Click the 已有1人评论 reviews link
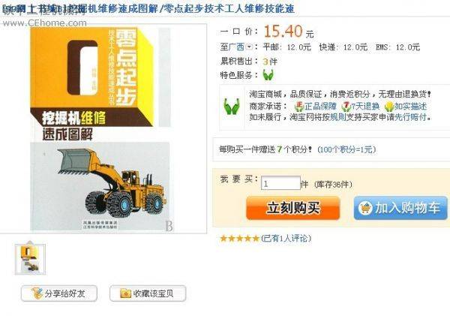450x316 pixels. click(x=286, y=238)
